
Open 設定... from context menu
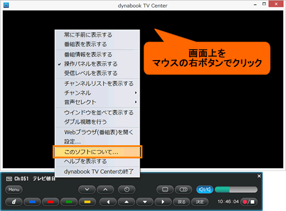pos(97,141)
